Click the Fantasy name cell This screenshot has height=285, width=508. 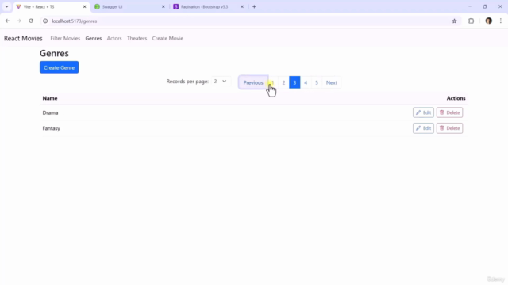pyautogui.click(x=51, y=128)
